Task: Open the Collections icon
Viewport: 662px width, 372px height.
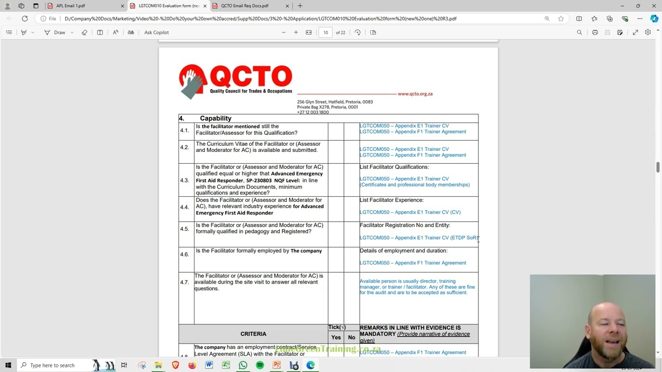Action: [x=610, y=19]
